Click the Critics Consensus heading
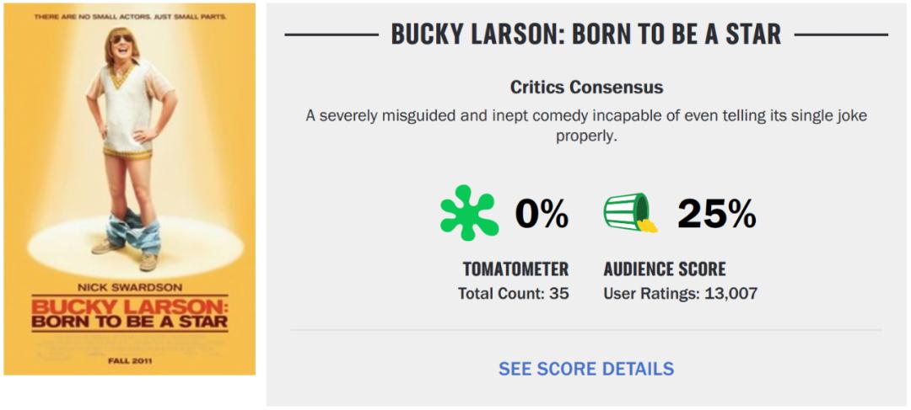This screenshot has width=911, height=410. point(586,88)
